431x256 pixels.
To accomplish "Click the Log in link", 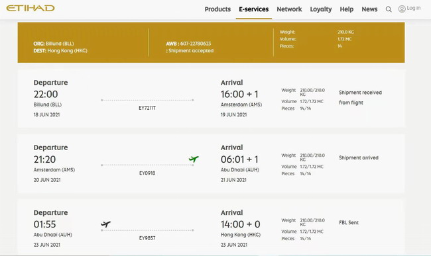I will (x=414, y=8).
